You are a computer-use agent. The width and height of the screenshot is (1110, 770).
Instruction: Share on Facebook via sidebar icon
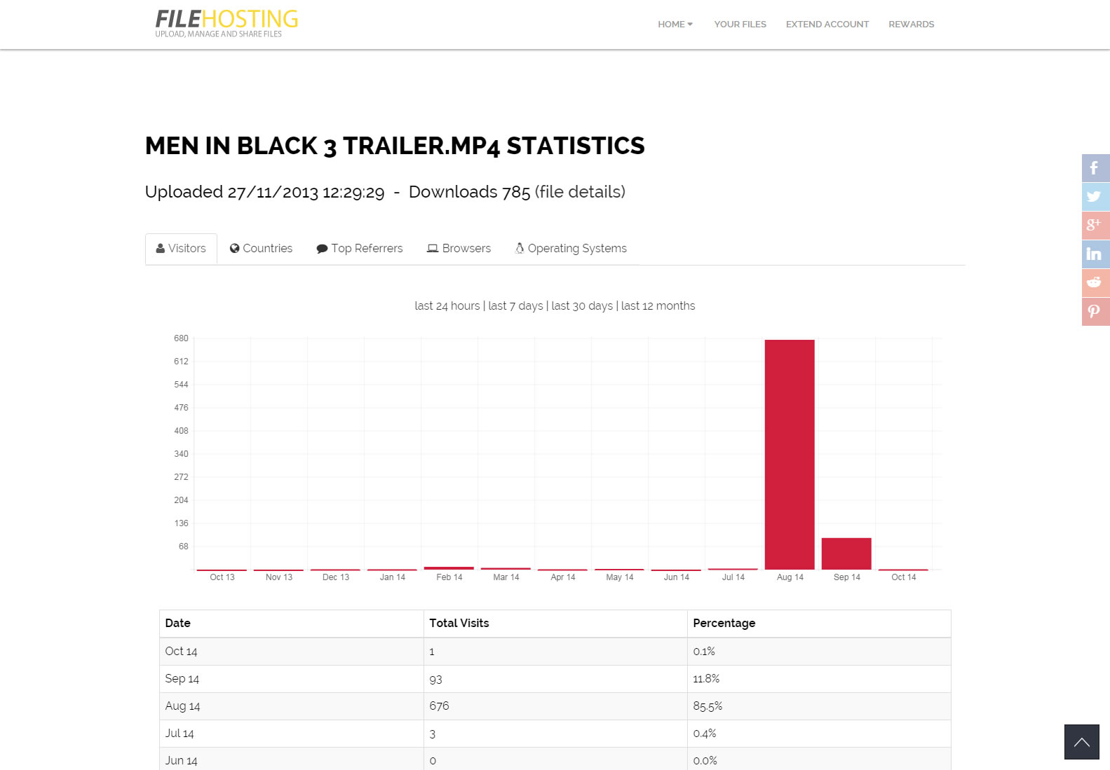1095,168
